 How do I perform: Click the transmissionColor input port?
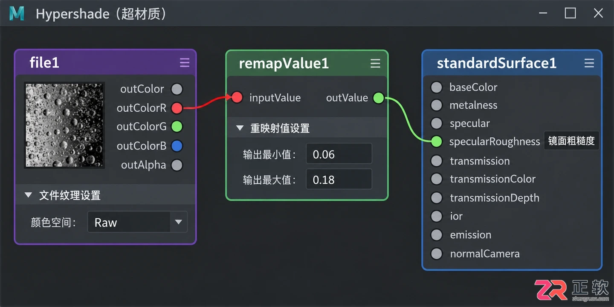[437, 179]
